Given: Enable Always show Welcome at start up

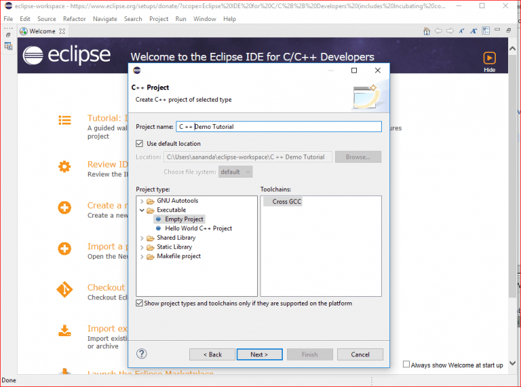Looking at the screenshot, I should click(x=406, y=365).
